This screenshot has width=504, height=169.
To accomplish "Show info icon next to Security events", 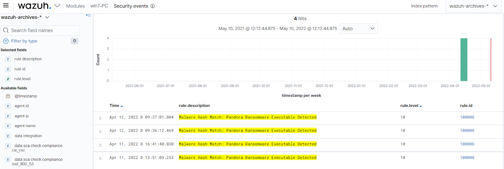I will 152,6.
